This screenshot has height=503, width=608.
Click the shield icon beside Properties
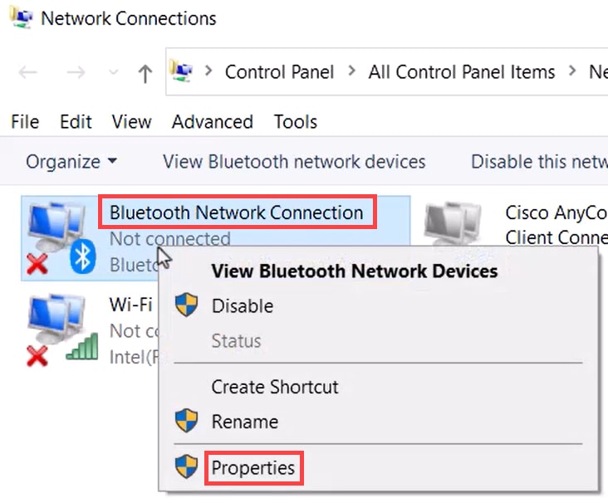187,466
